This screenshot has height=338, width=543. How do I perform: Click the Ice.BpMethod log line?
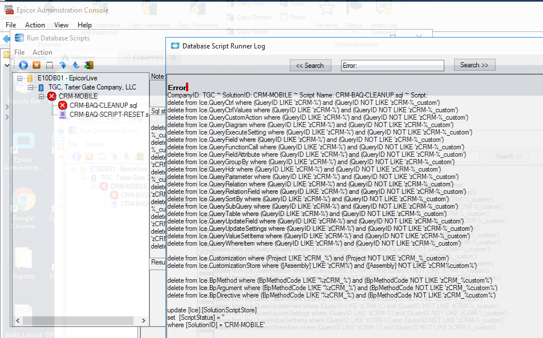[x=330, y=280]
